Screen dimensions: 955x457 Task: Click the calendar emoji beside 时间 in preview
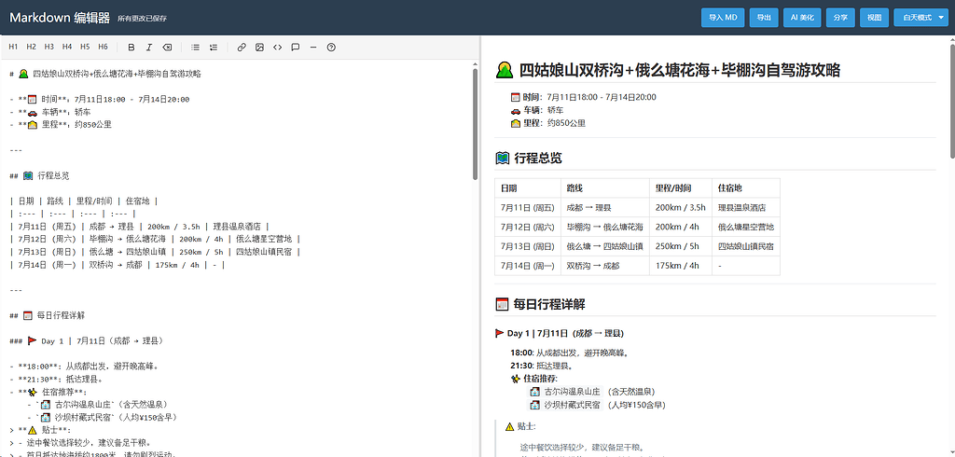coord(515,97)
